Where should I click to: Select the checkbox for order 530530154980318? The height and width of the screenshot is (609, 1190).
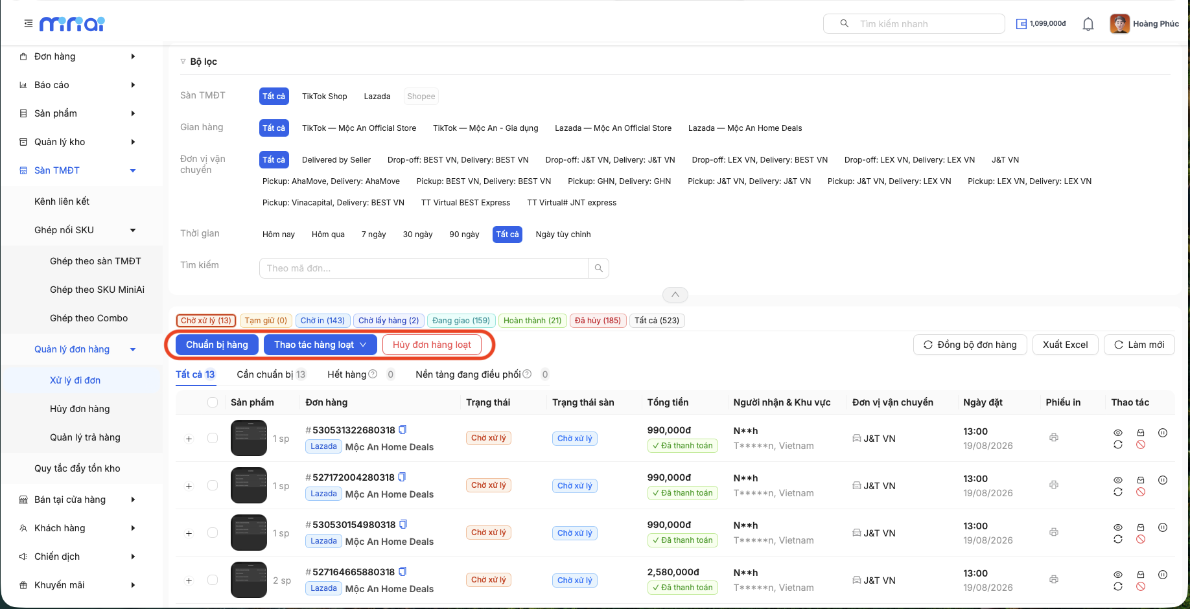213,533
